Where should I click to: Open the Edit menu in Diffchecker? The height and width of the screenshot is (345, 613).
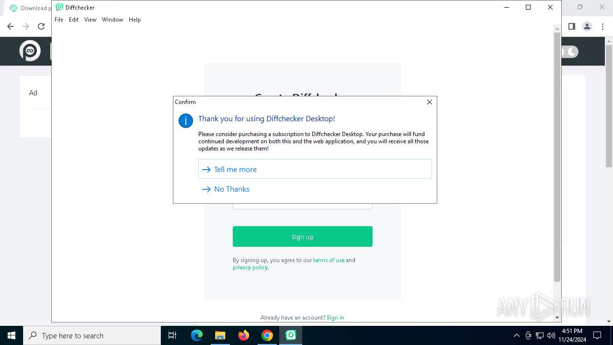pos(74,20)
